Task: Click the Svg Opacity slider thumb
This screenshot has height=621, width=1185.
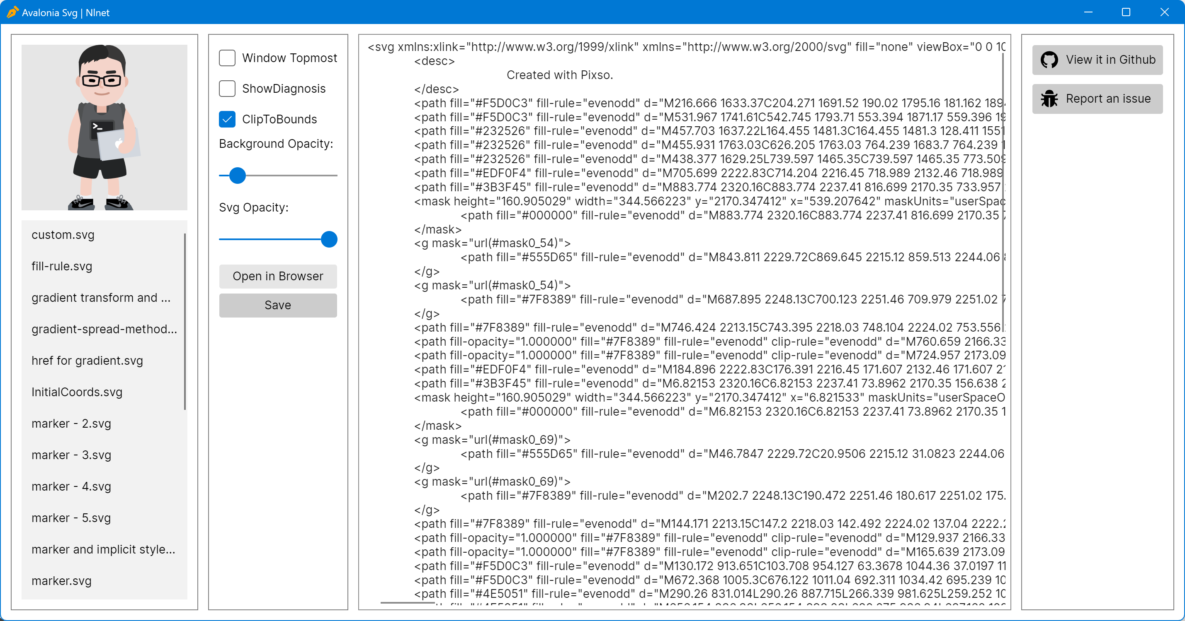Action: tap(329, 239)
